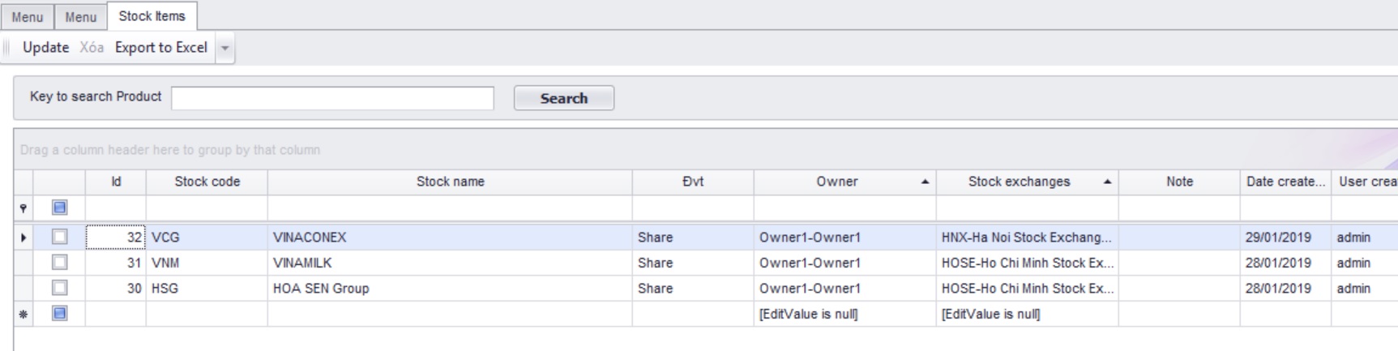
Task: Click the sort arrow in Owner header
Action: 925,182
